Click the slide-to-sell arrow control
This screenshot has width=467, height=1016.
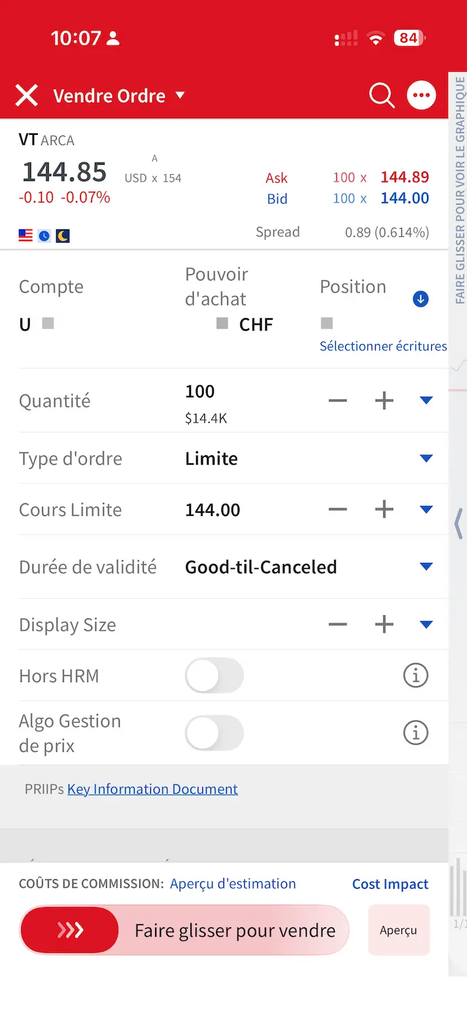point(70,930)
